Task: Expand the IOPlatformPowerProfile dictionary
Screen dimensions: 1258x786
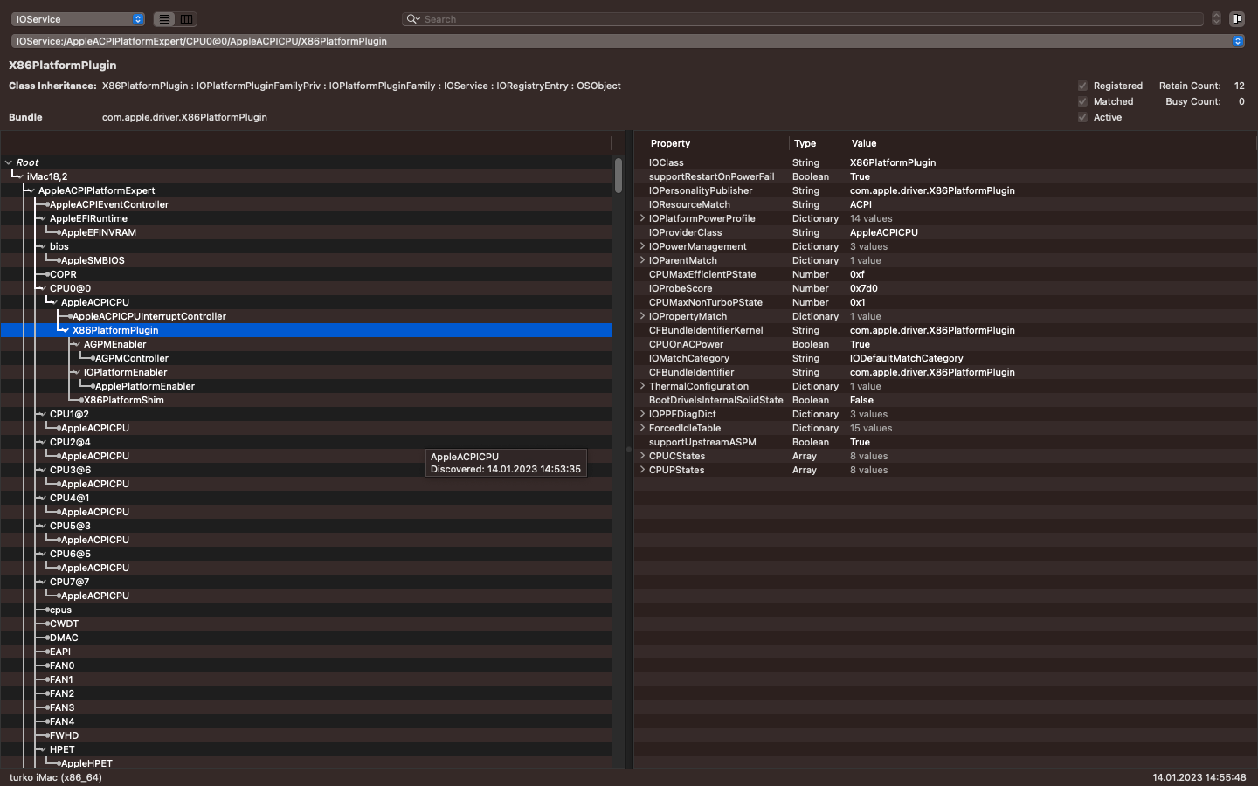Action: (643, 218)
